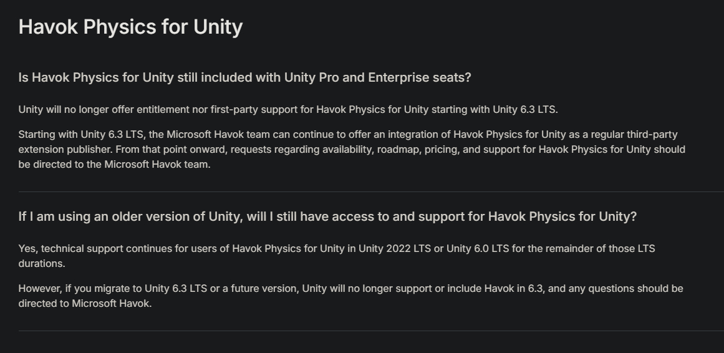
Task: Click the "Havok Physics for Unity" page title
Action: pos(130,27)
